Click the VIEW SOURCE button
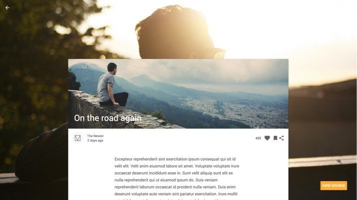Screen dimensions: 357x200 pyautogui.click(x=334, y=186)
